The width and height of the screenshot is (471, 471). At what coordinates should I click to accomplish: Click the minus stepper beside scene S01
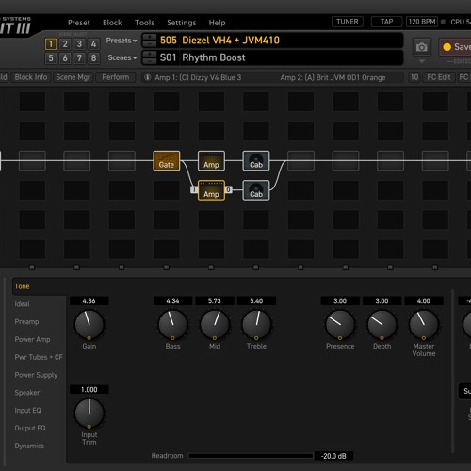pos(150,61)
